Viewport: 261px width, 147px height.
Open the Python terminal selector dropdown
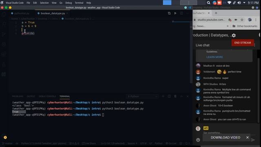coord(142,96)
